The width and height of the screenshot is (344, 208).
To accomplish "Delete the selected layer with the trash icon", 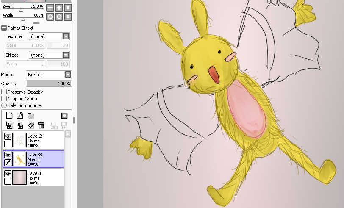I will [41, 125].
